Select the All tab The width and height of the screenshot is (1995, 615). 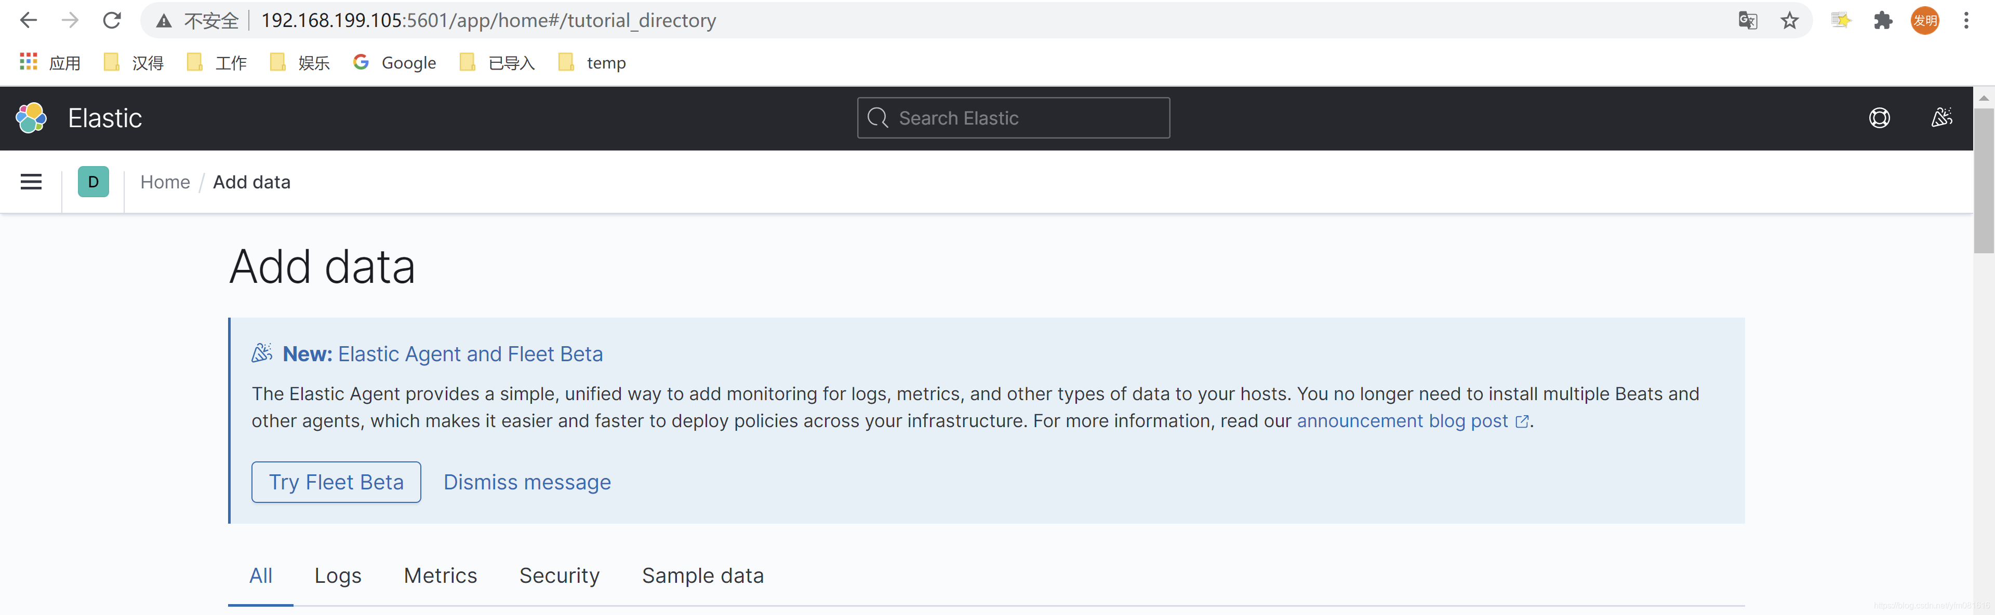[260, 576]
